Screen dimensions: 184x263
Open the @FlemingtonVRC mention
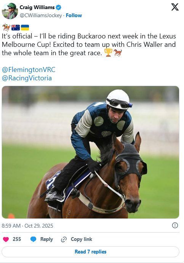pos(29,70)
